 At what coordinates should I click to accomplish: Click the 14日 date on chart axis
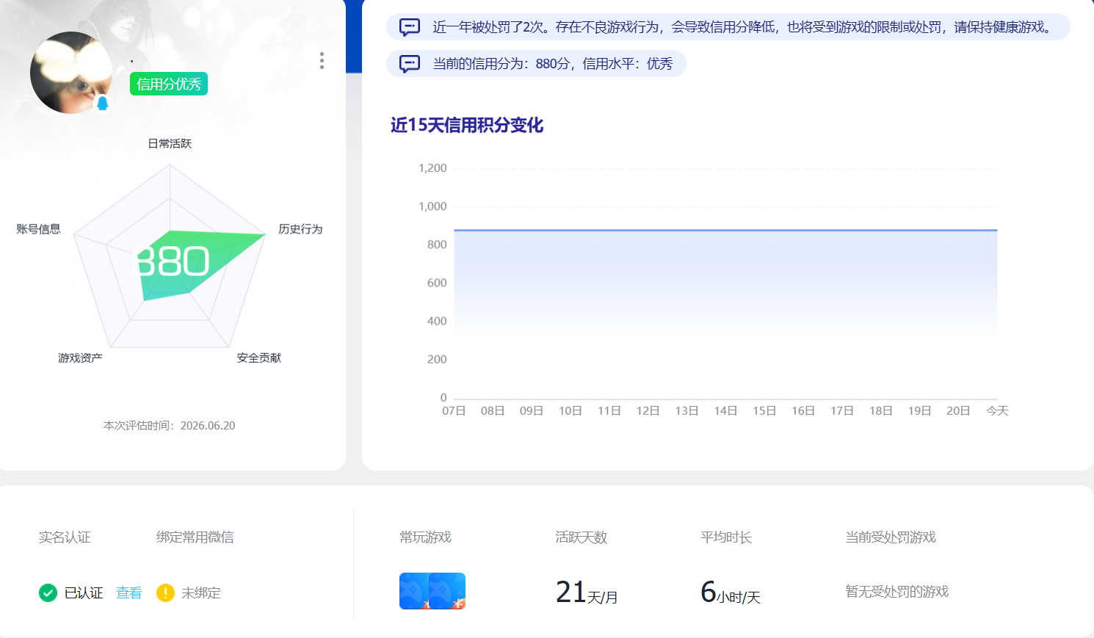tap(725, 410)
